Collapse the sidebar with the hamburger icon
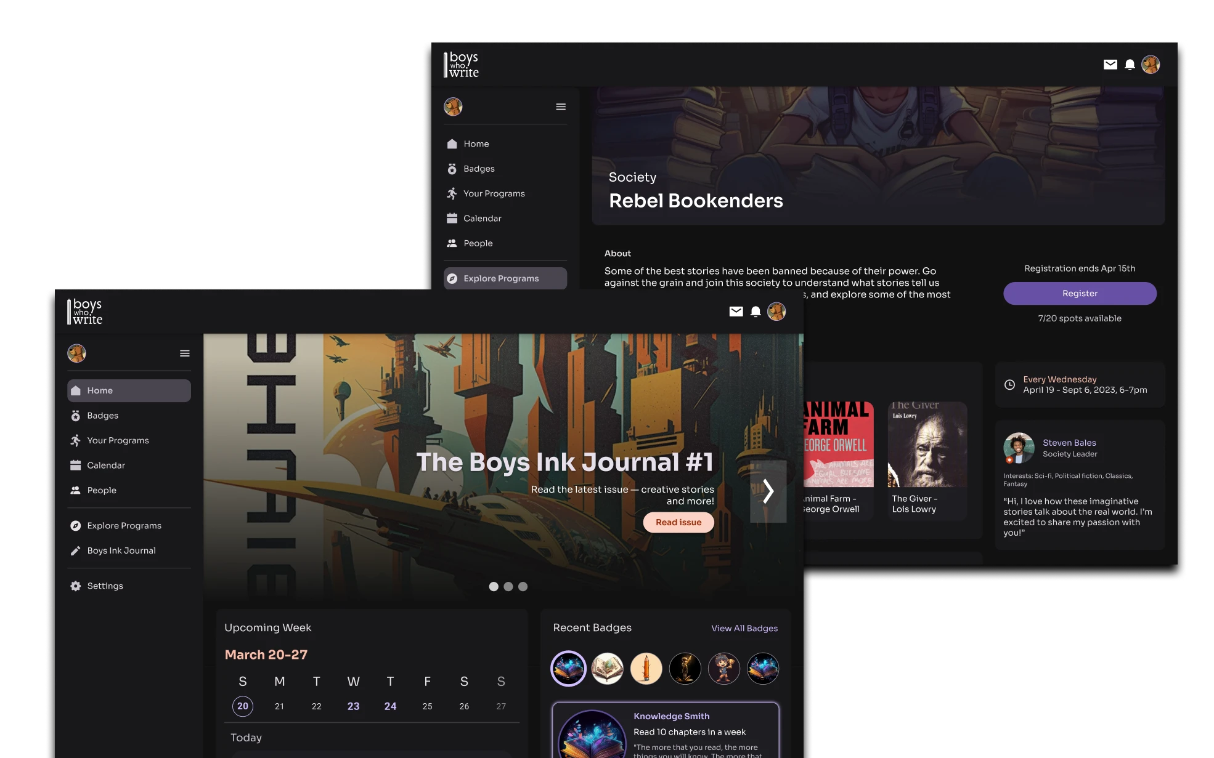1214x758 pixels. point(184,353)
